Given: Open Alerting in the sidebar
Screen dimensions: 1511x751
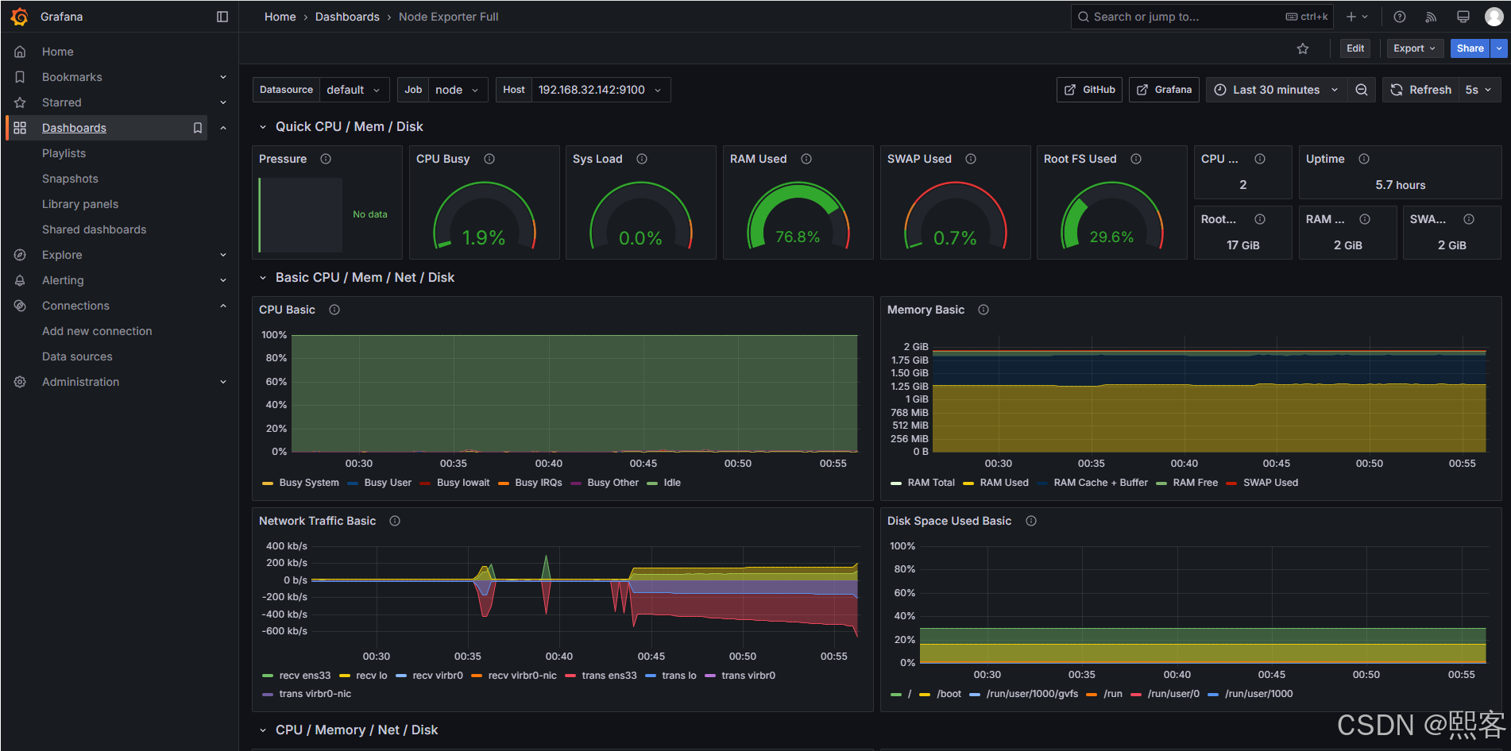Looking at the screenshot, I should click(63, 280).
